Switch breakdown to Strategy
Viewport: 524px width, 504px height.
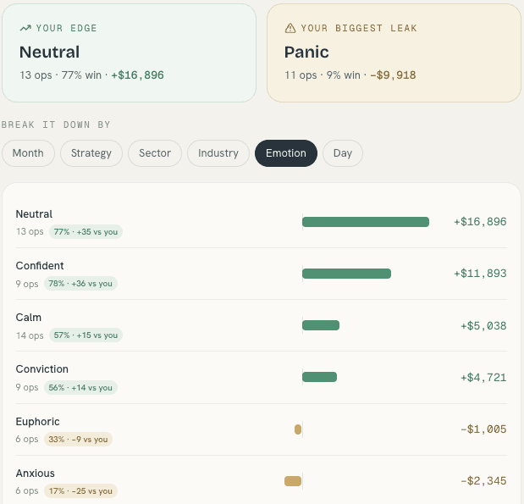[x=91, y=153]
